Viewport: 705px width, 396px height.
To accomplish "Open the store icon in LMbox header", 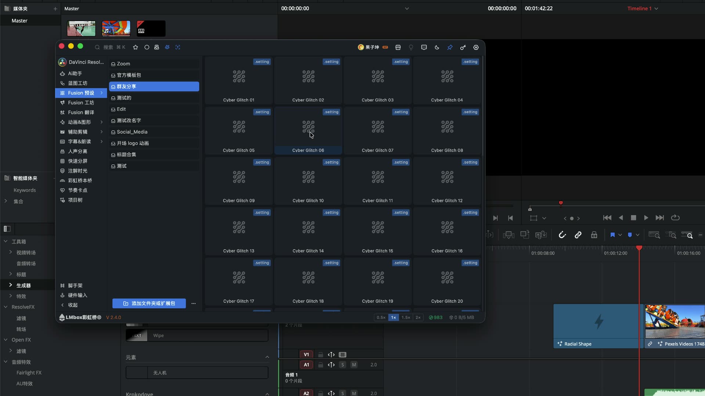I will (x=398, y=47).
